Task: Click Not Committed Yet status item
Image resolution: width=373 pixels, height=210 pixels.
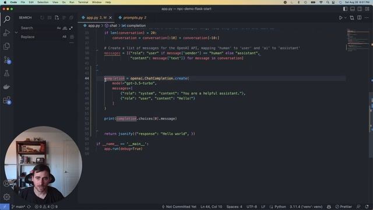Action: click(179, 206)
